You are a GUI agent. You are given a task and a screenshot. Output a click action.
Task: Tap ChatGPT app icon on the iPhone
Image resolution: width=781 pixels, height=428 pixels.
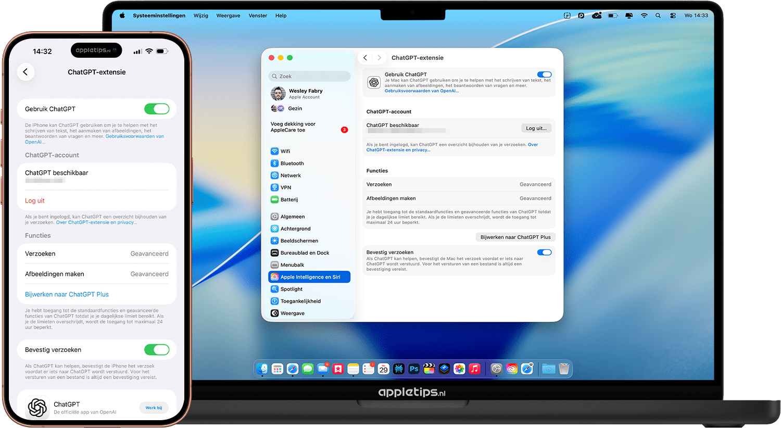37,407
